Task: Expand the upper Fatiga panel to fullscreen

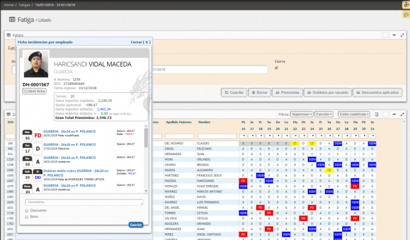Action: pyautogui.click(x=403, y=35)
